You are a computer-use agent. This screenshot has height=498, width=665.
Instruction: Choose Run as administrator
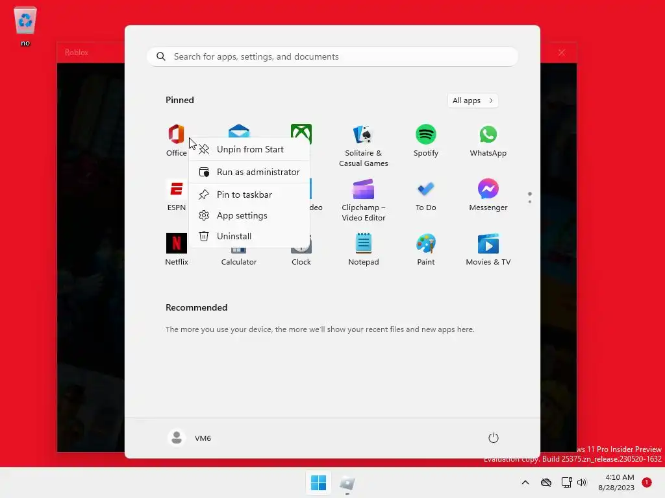(249, 172)
